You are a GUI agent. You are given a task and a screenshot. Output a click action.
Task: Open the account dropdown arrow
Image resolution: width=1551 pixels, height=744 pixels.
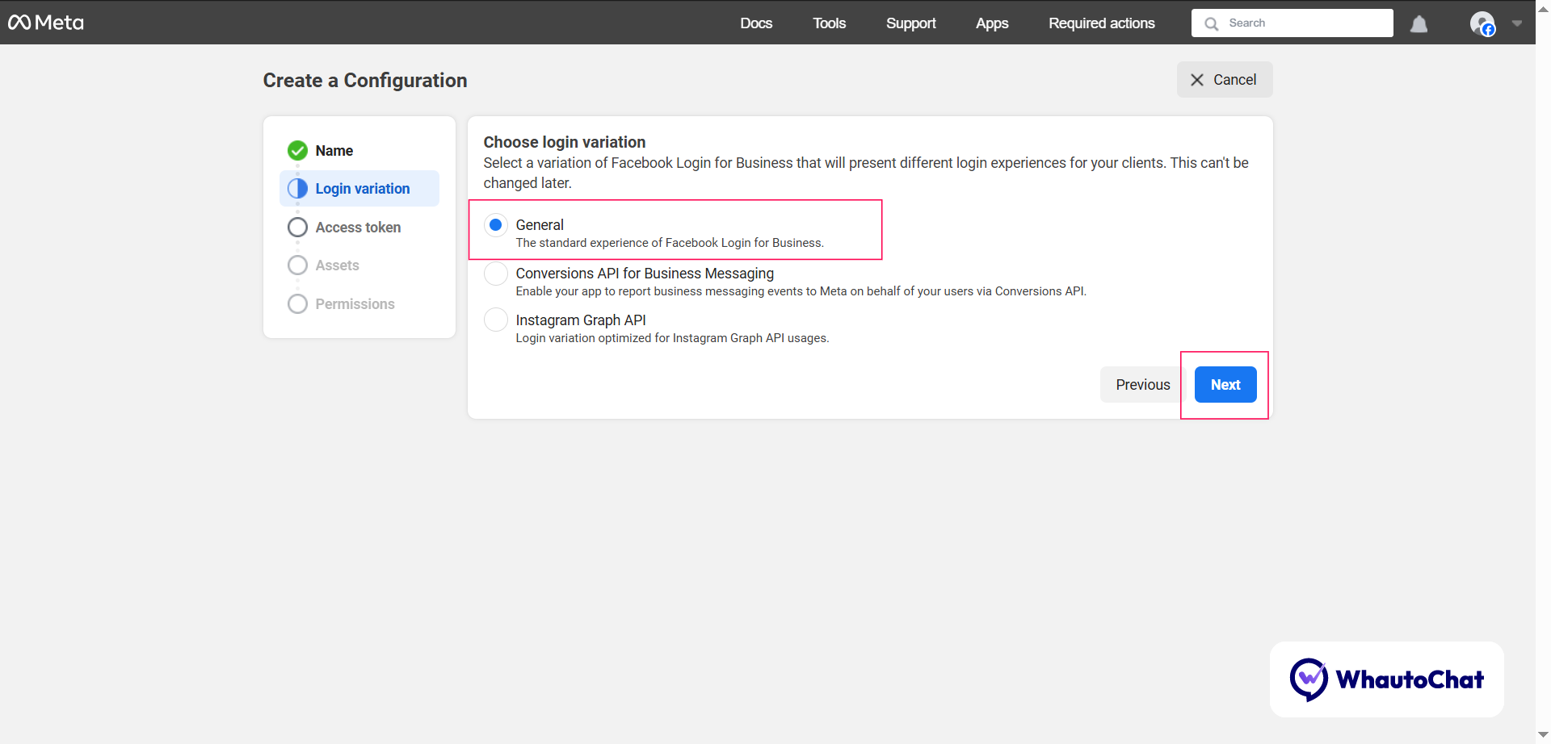(x=1517, y=23)
